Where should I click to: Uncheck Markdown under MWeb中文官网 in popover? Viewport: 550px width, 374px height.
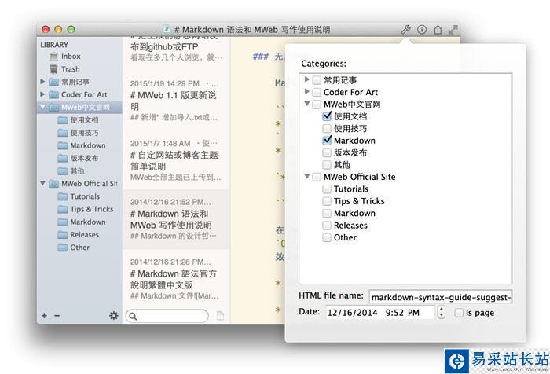327,141
